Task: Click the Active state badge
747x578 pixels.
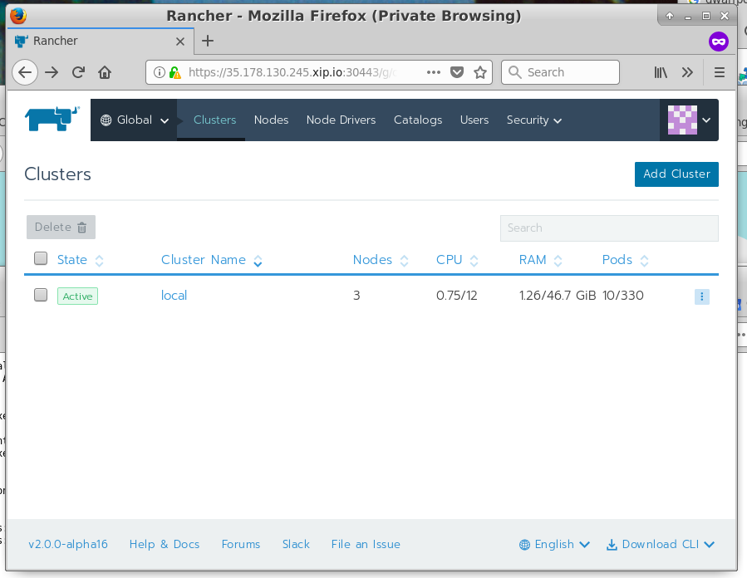Action: tap(77, 296)
